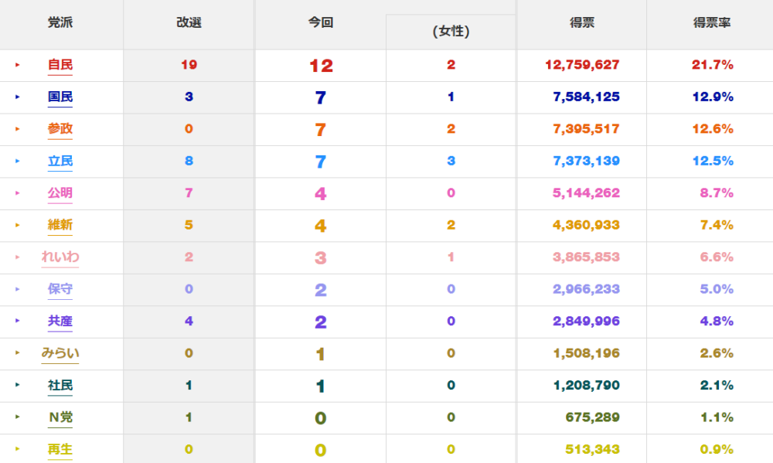The width and height of the screenshot is (773, 463).
Task: Open the みらい party link
Action: tap(60, 353)
